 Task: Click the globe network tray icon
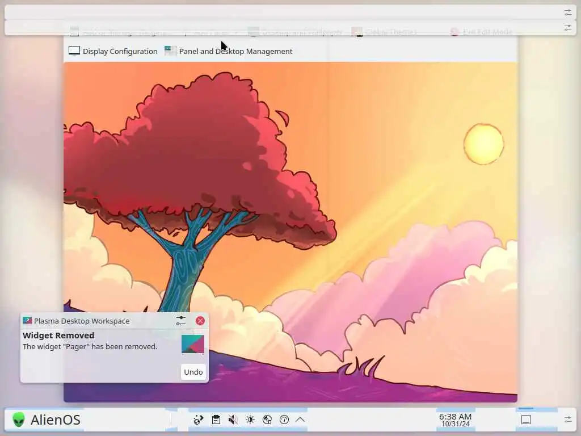point(267,420)
